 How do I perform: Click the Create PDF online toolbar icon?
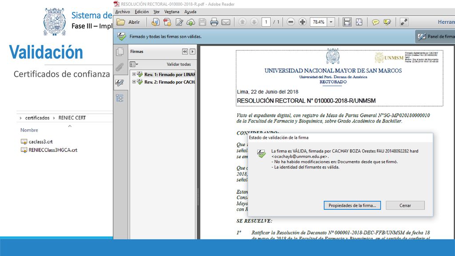pos(155,22)
